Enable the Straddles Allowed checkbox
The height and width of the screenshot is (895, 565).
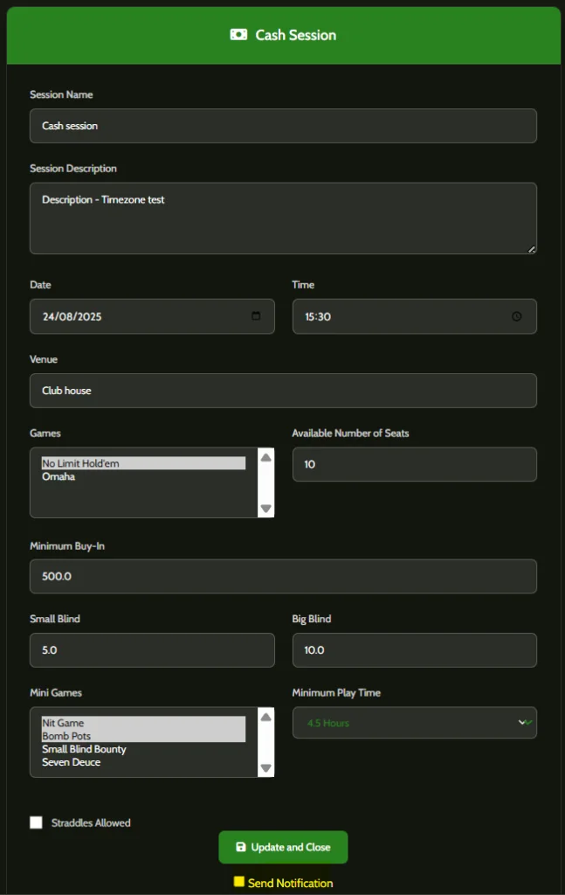pyautogui.click(x=36, y=822)
